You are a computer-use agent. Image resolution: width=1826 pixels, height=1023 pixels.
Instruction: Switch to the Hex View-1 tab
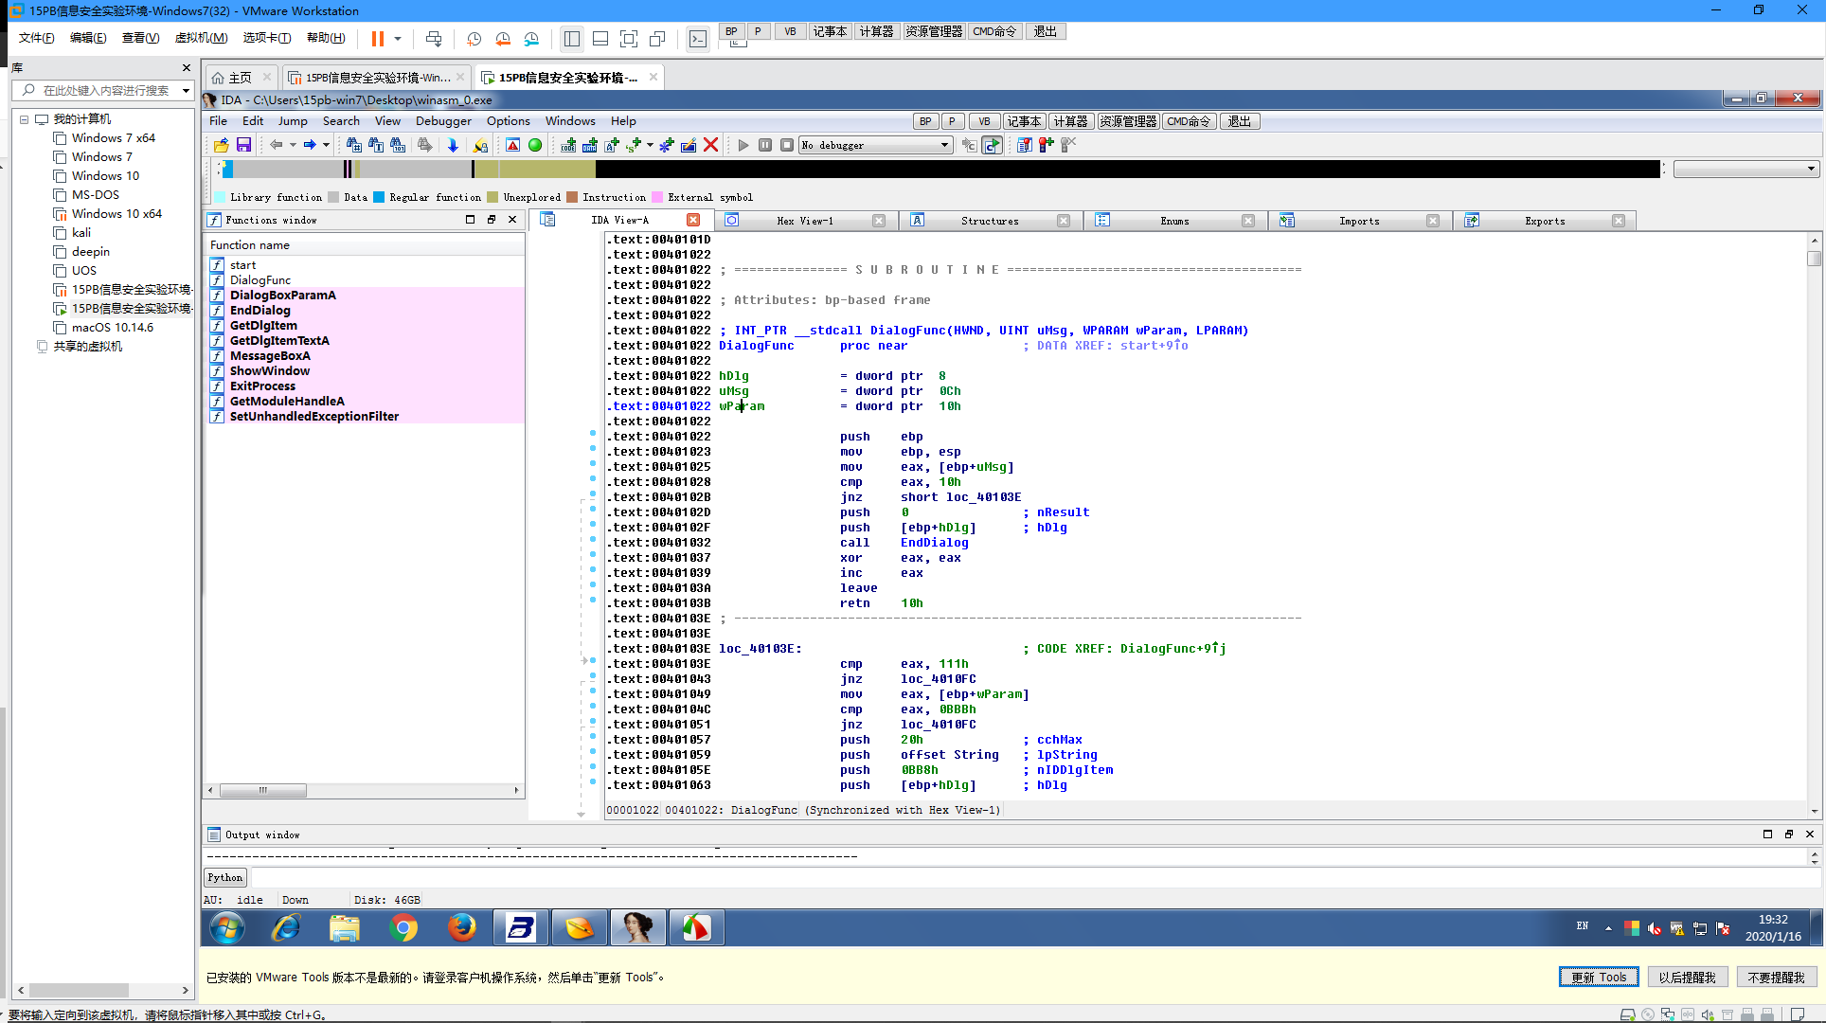804,221
